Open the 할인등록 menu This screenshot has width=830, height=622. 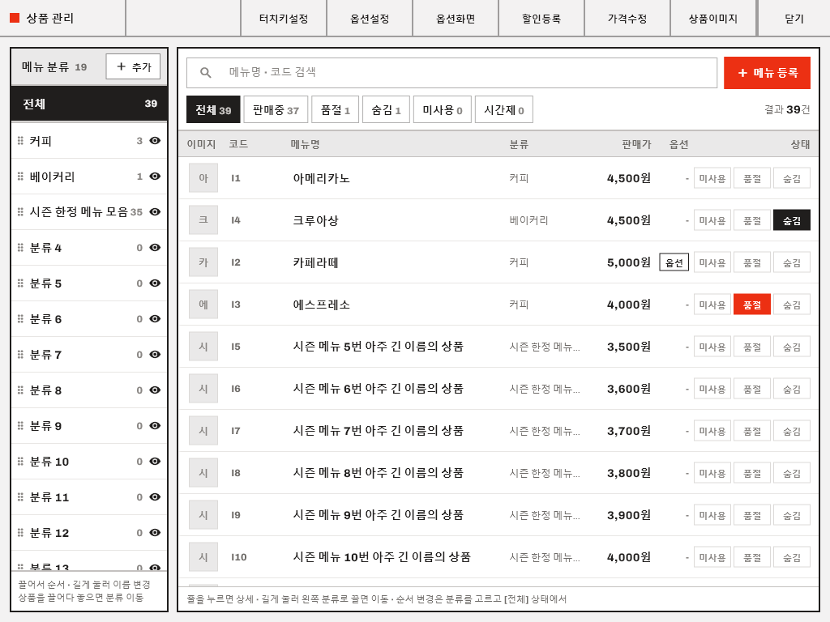coord(541,19)
